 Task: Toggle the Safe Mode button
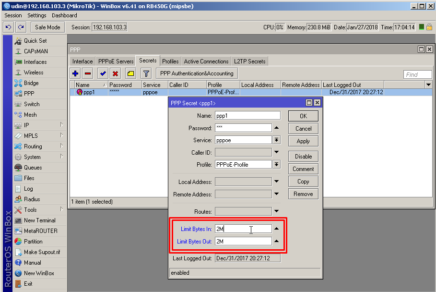tap(47, 27)
